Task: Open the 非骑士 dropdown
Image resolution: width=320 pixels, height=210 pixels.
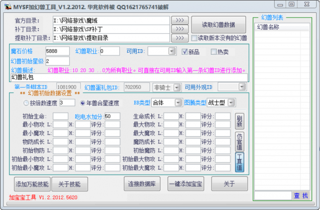Action: click(x=177, y=88)
